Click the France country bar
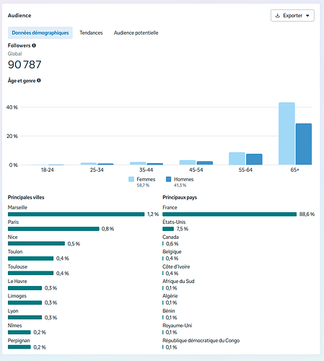324x361 pixels. point(229,214)
